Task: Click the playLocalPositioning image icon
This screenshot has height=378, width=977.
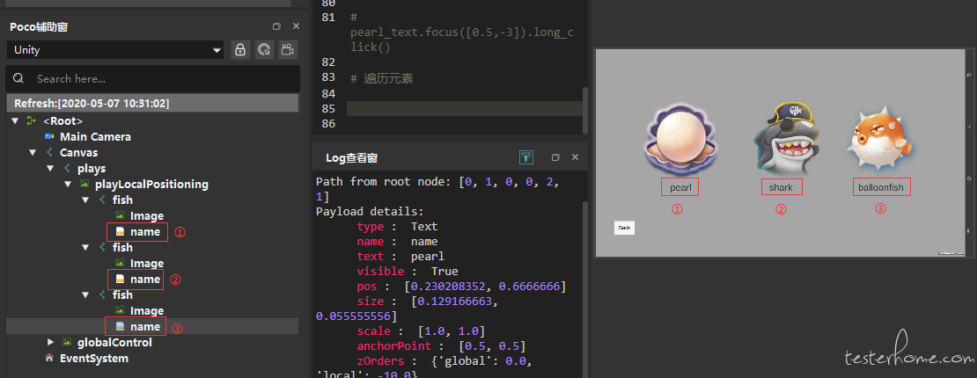Action: tap(84, 185)
